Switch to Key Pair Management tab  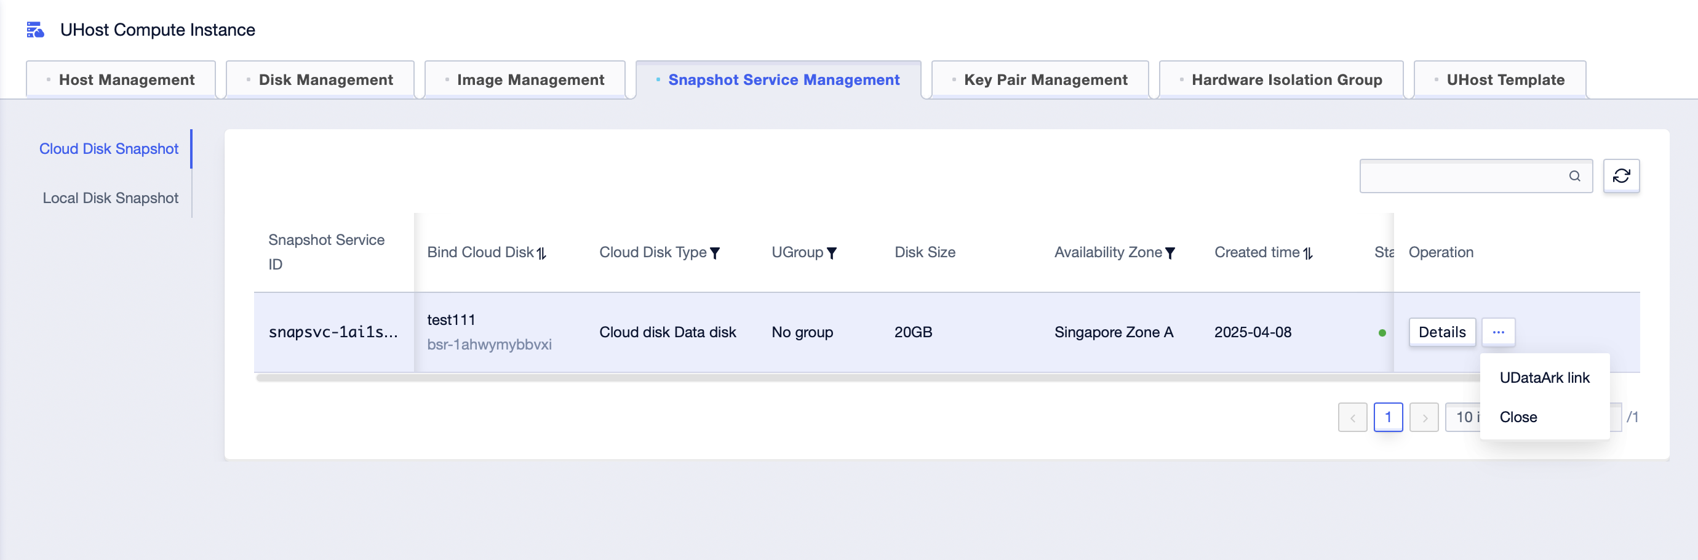pyautogui.click(x=1040, y=80)
